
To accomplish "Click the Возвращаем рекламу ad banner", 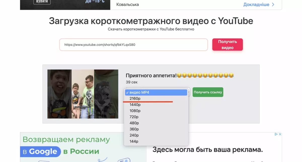I will (83, 147).
